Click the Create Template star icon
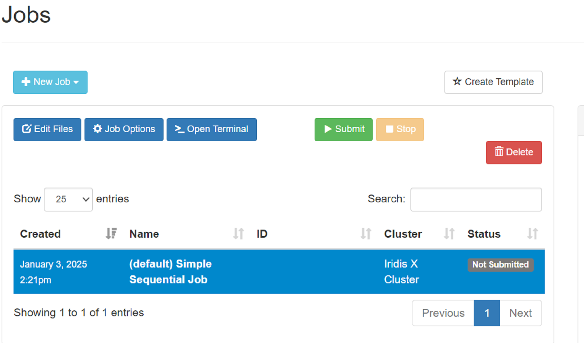 coord(457,82)
